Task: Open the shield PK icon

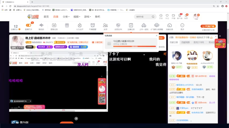Action: point(118,25)
